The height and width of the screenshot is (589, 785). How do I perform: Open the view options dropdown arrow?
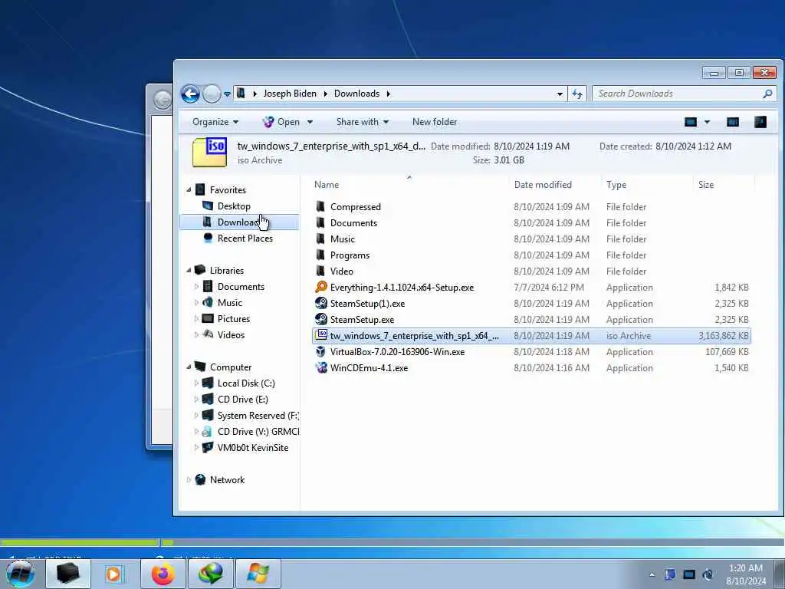point(707,122)
